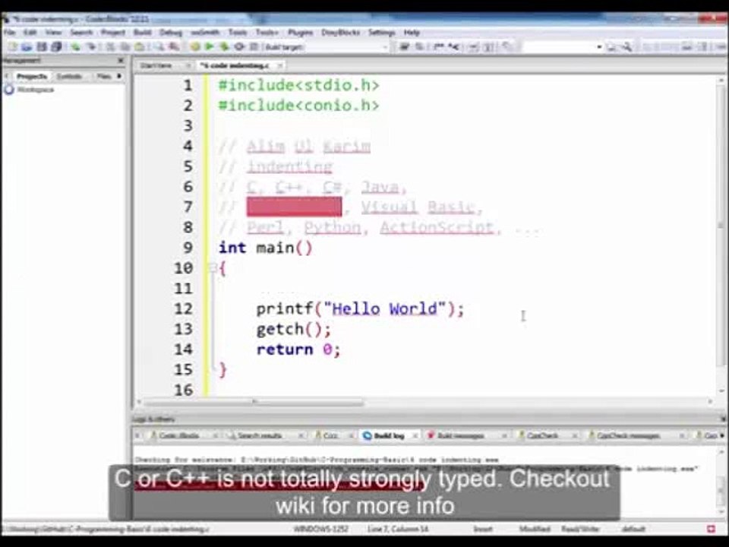Open the Plugins menu
Screen dimensions: 729x547
301,32
